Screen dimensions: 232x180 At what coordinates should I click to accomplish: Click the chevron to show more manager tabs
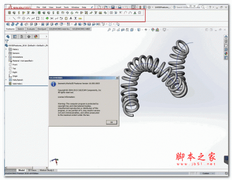coord(46,37)
